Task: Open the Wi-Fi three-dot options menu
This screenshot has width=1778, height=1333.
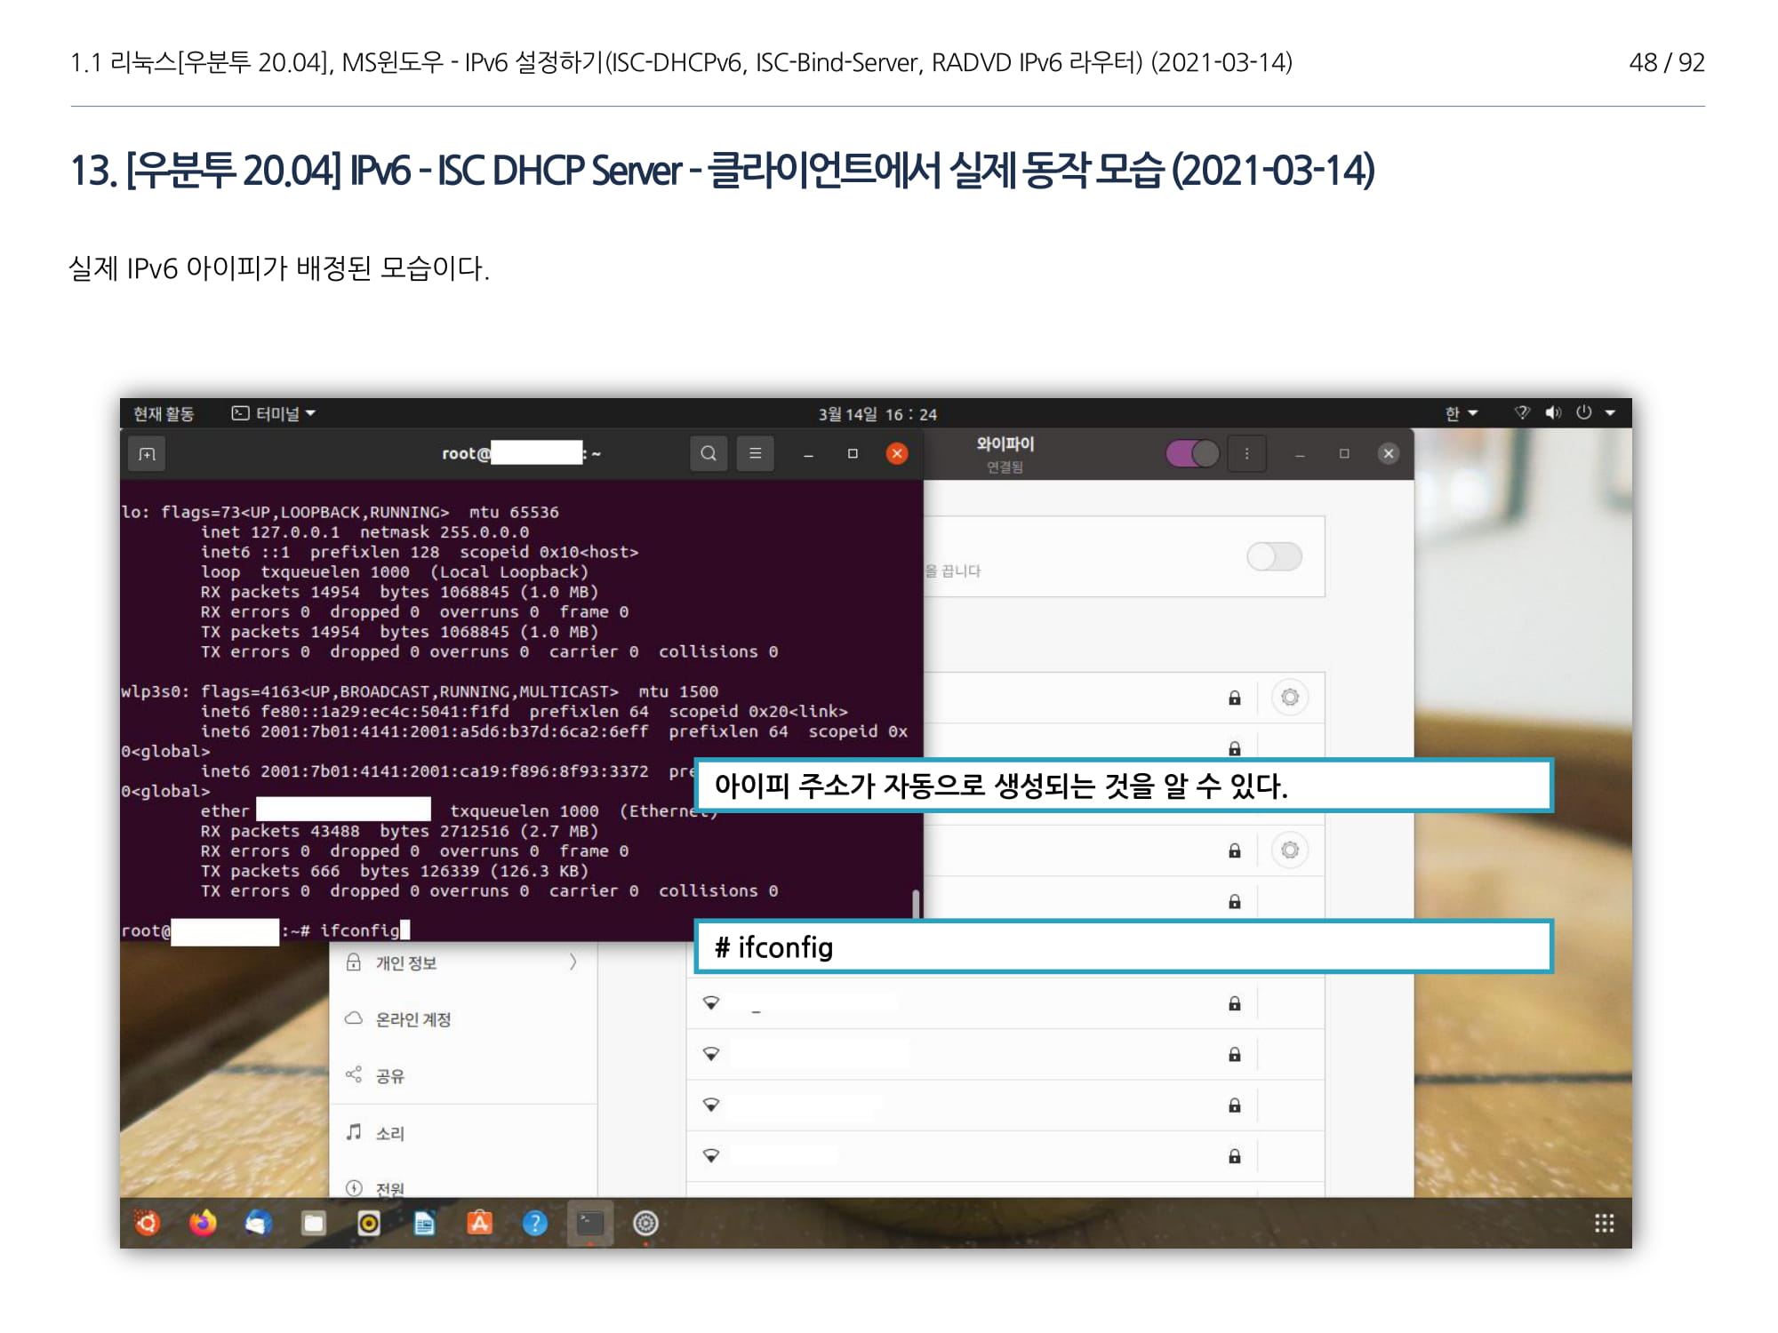Action: tap(1246, 454)
